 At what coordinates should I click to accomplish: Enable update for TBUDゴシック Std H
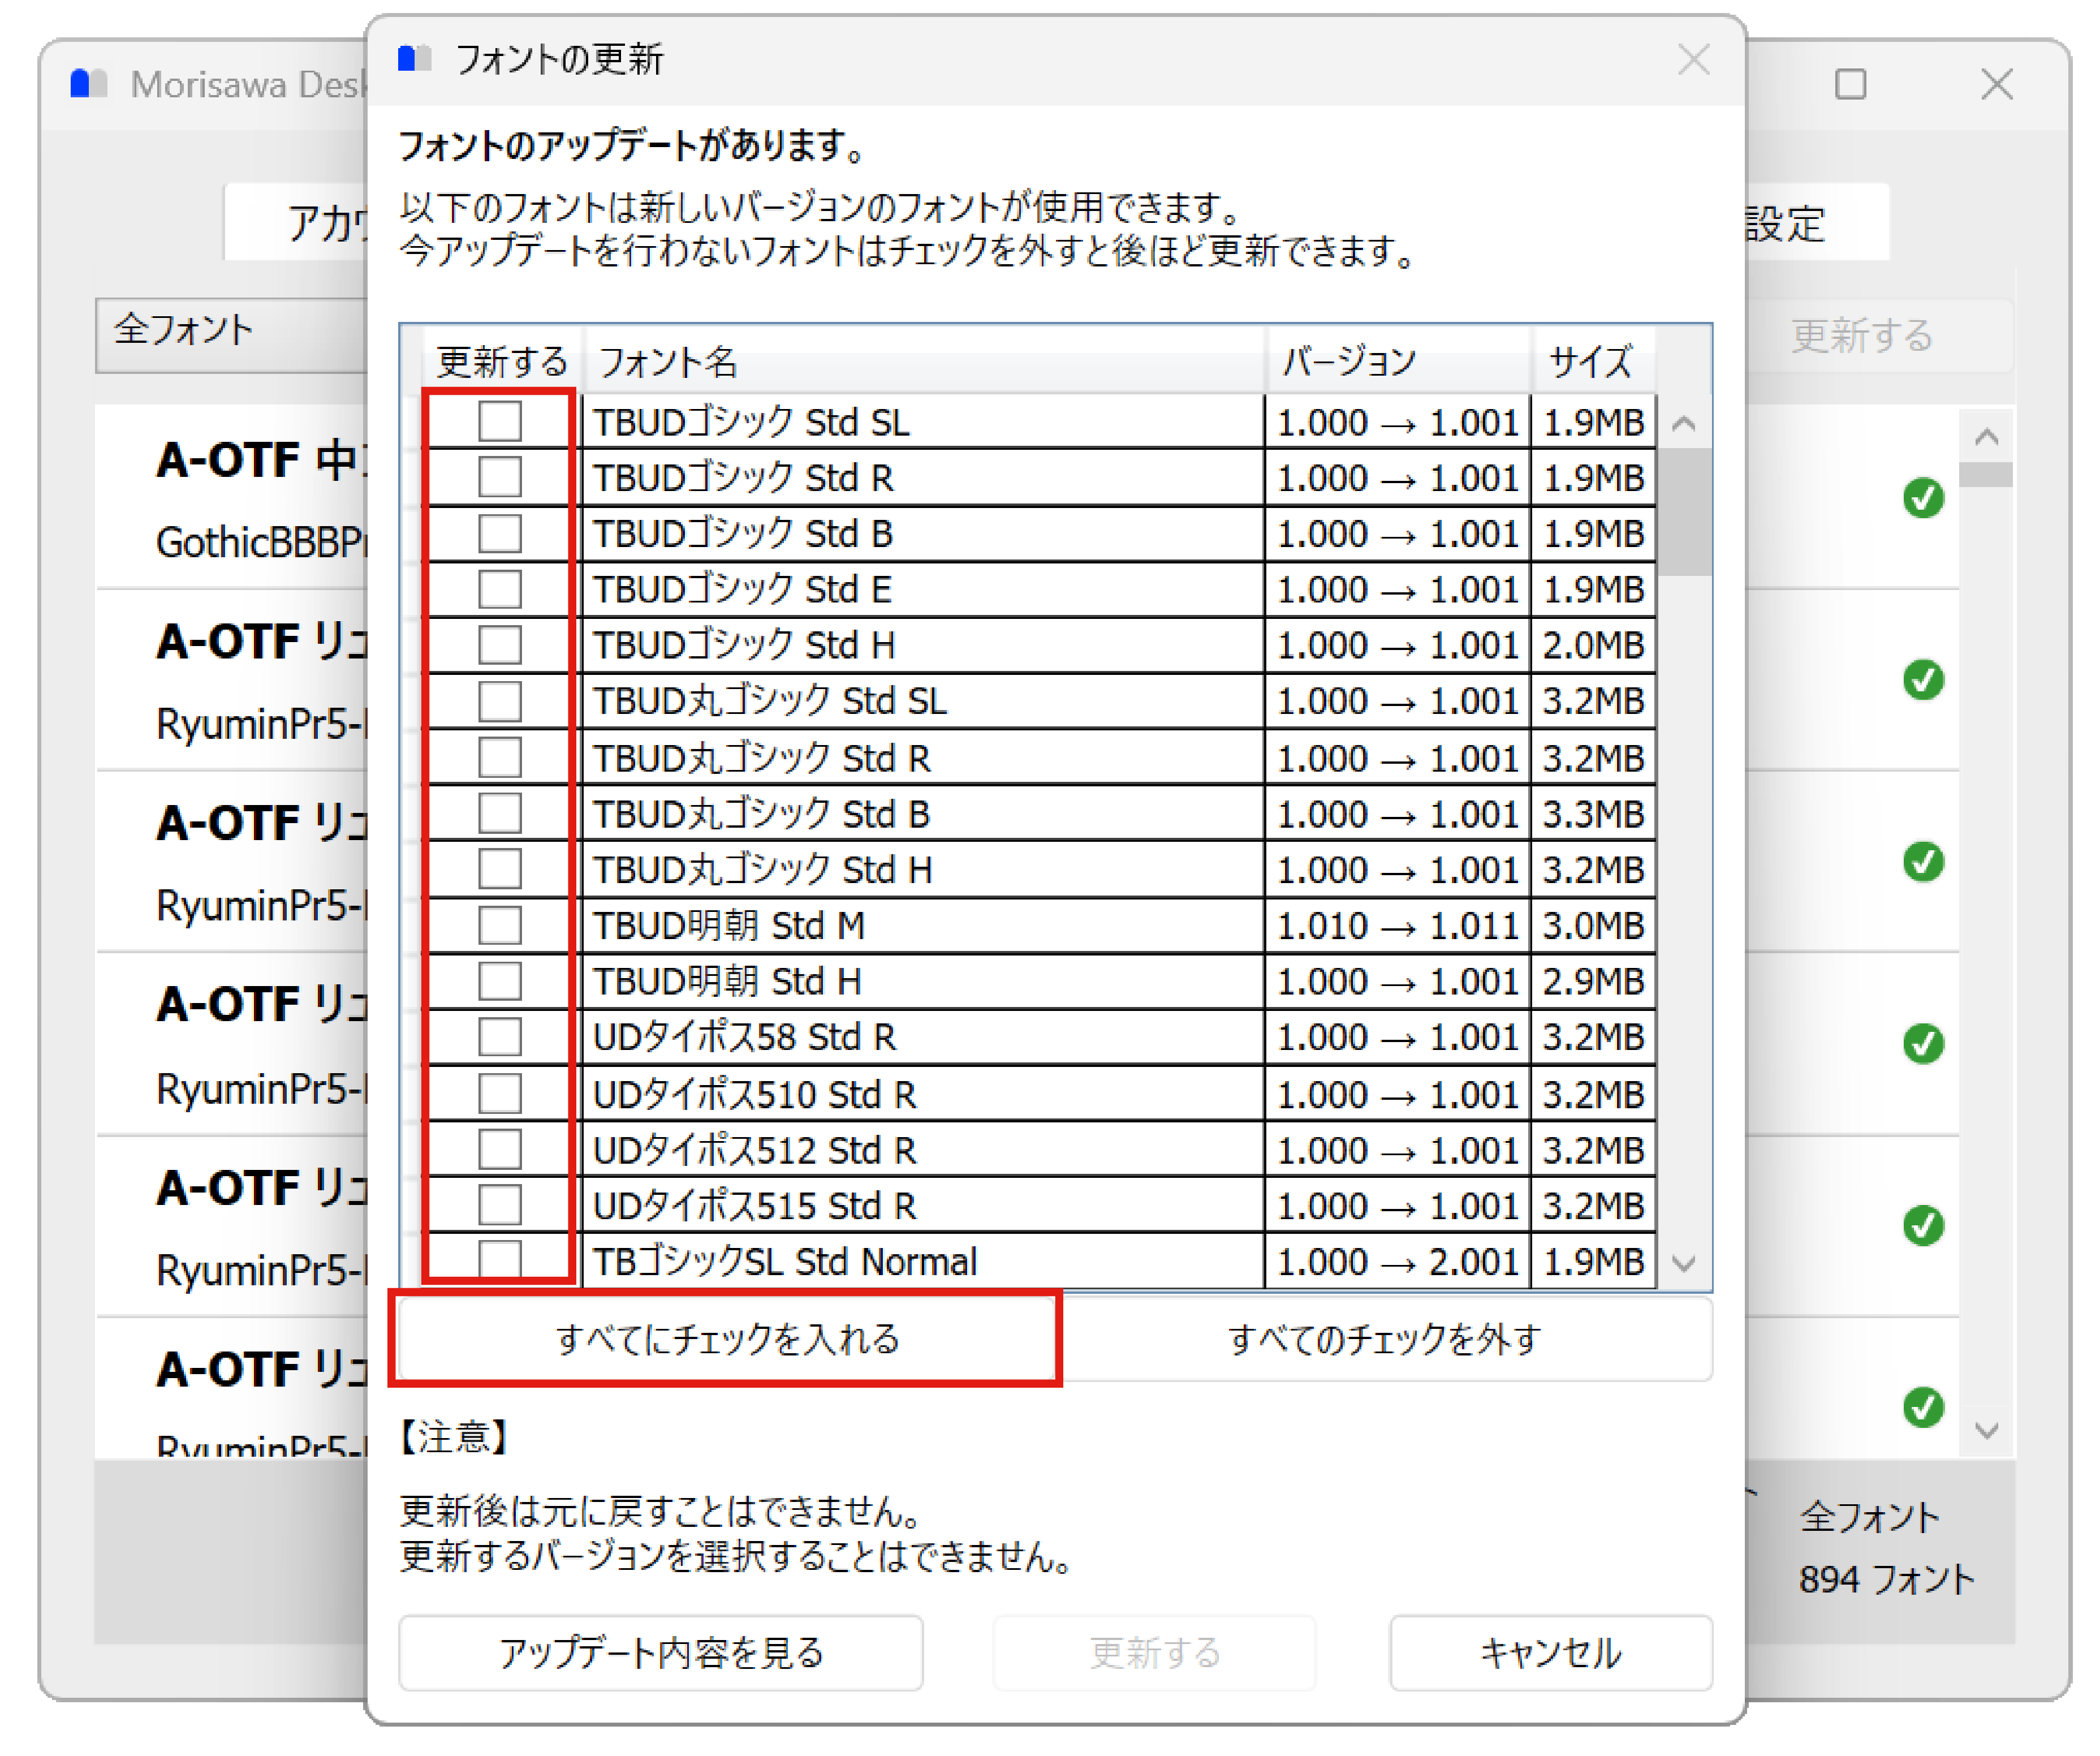click(x=500, y=645)
